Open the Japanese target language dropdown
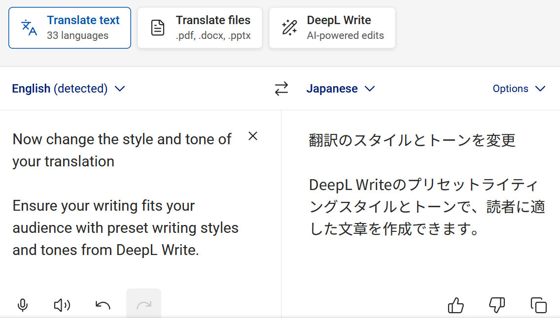 pos(340,89)
